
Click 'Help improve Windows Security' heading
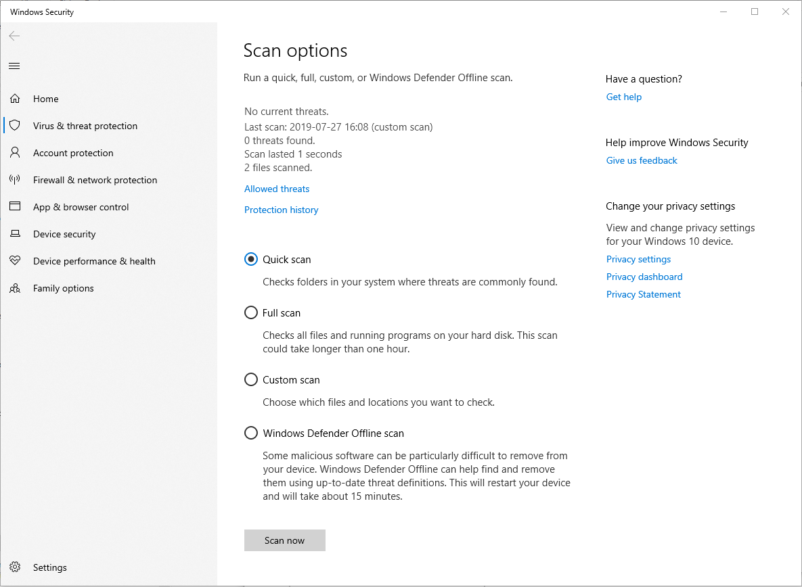pyautogui.click(x=677, y=143)
